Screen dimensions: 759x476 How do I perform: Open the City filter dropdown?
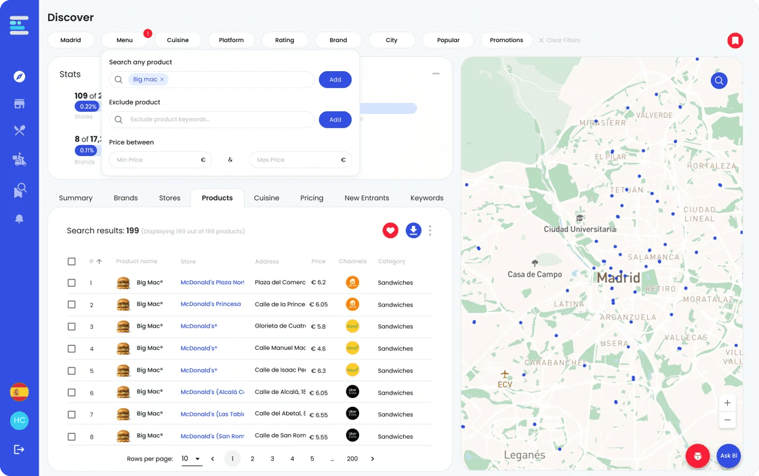coord(392,40)
